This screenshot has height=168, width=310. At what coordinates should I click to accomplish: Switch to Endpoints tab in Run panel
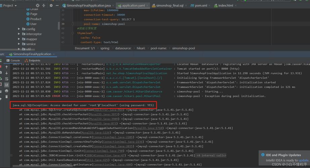point(34,60)
